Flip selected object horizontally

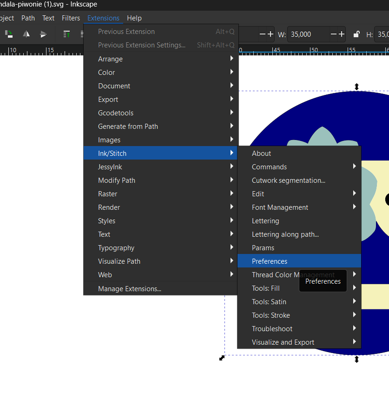[x=26, y=34]
